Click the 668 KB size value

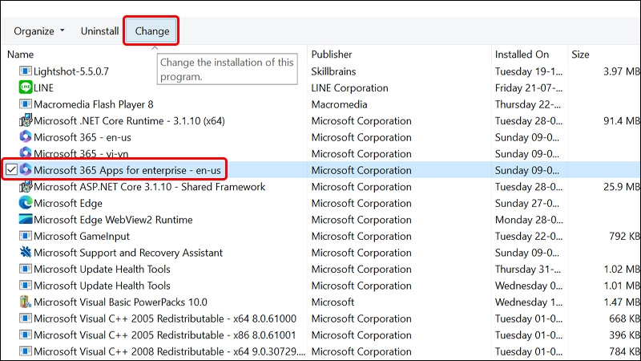(624, 318)
